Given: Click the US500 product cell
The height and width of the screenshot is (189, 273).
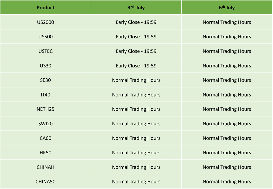Looking at the screenshot, I should pos(45,37).
